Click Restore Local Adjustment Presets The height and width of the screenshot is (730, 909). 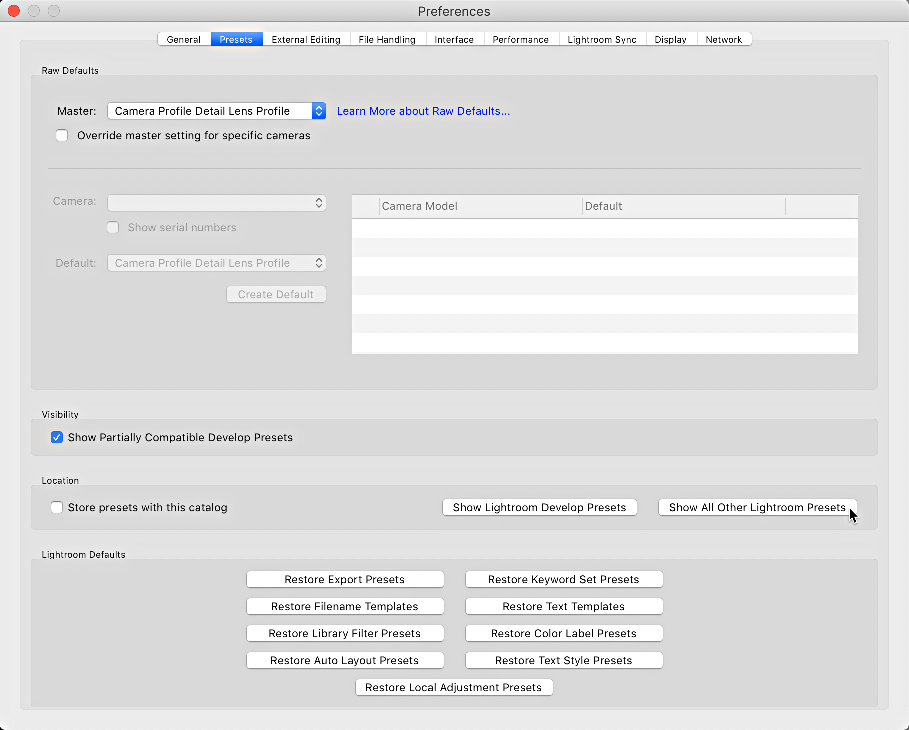pos(453,687)
